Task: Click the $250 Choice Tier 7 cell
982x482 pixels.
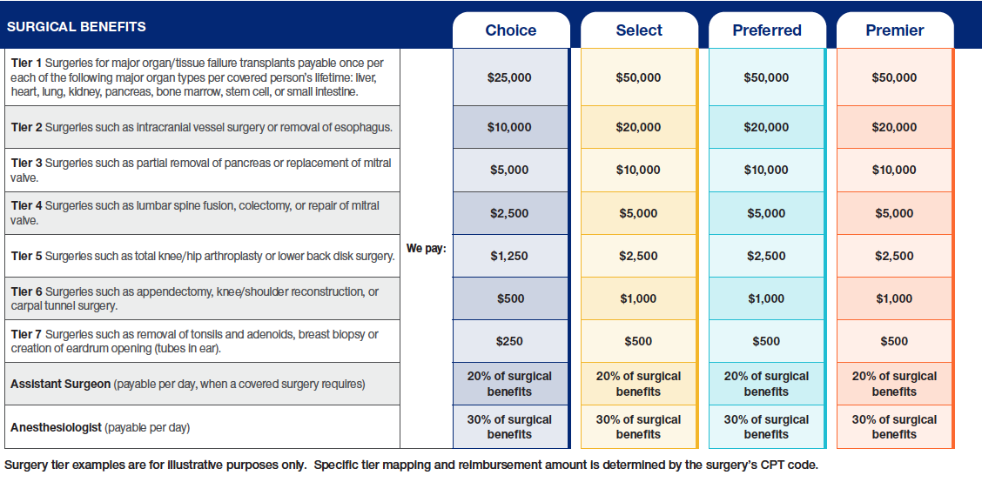Action: pos(509,341)
